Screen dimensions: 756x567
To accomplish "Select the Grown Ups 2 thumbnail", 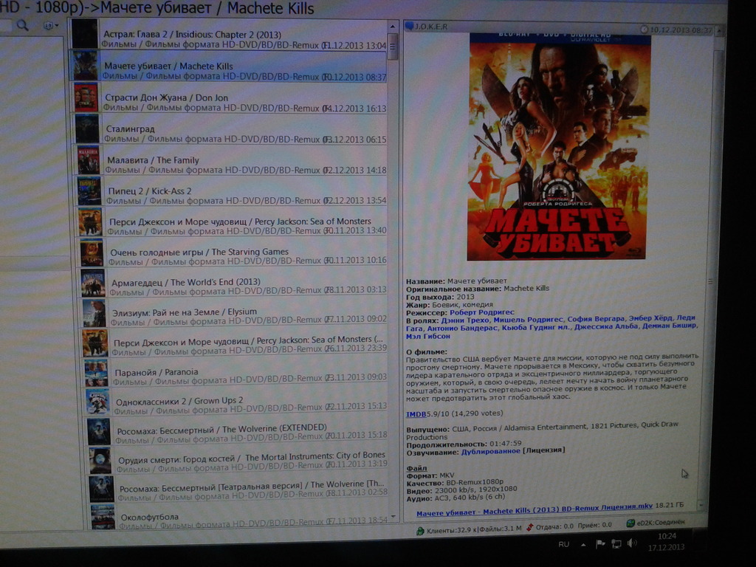I will 97,402.
